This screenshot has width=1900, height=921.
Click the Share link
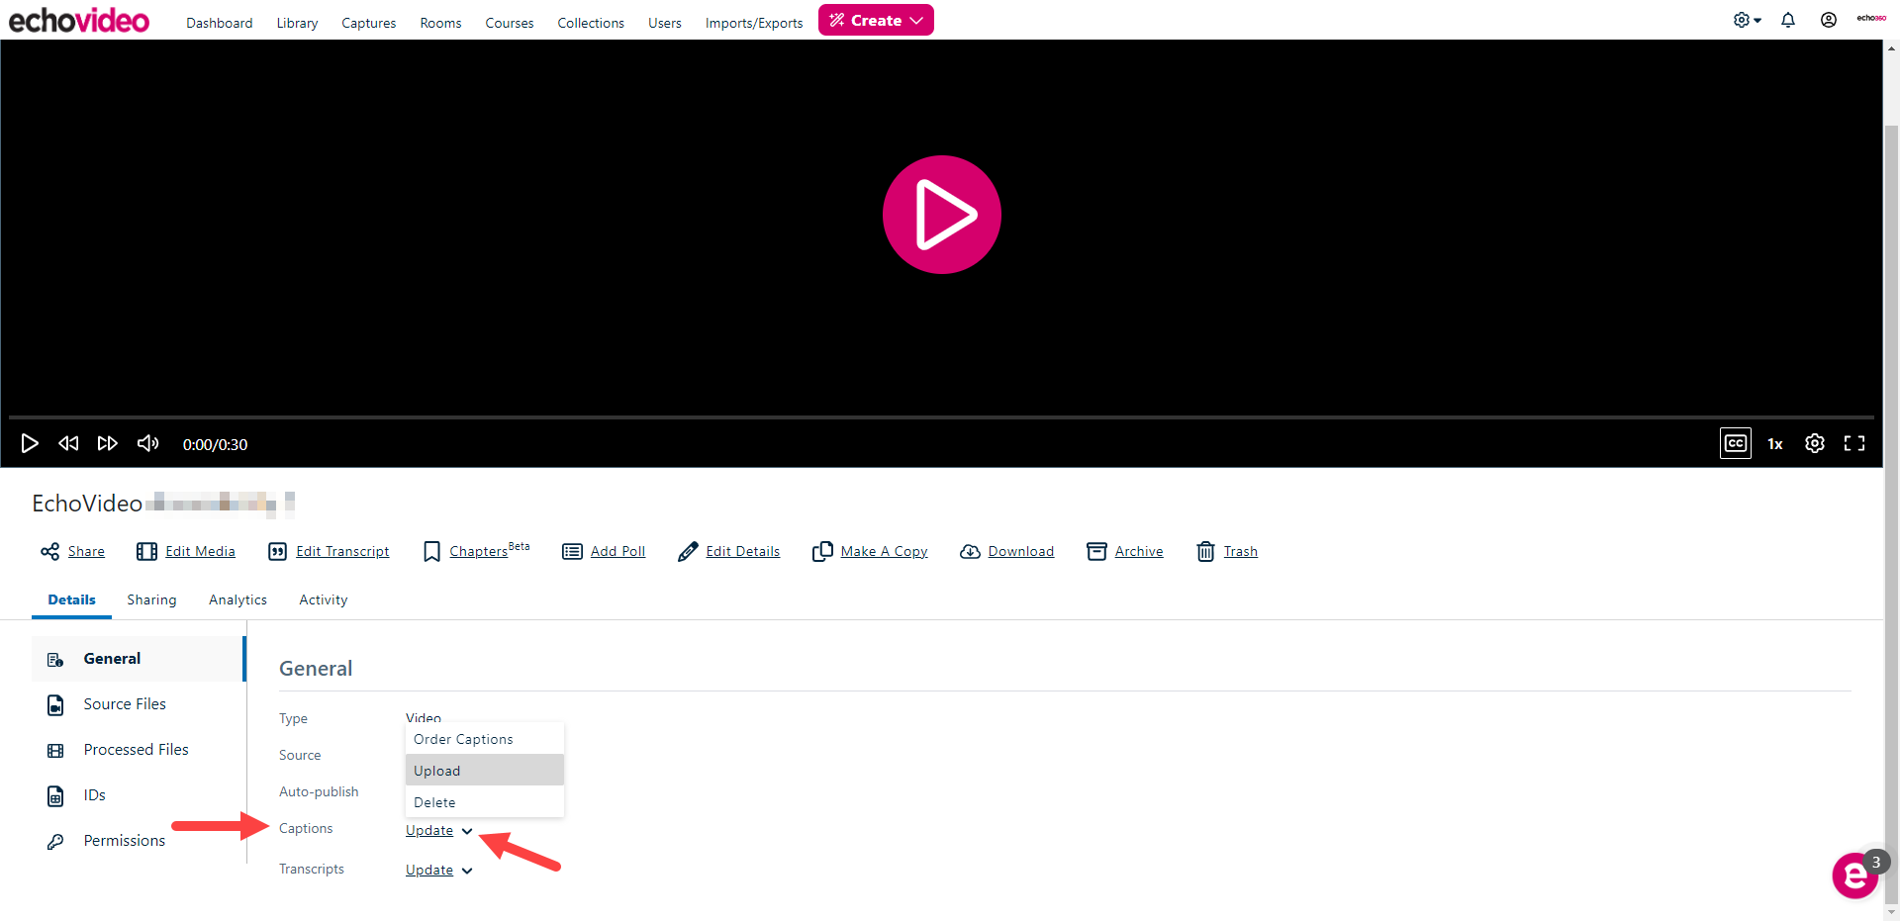click(86, 551)
